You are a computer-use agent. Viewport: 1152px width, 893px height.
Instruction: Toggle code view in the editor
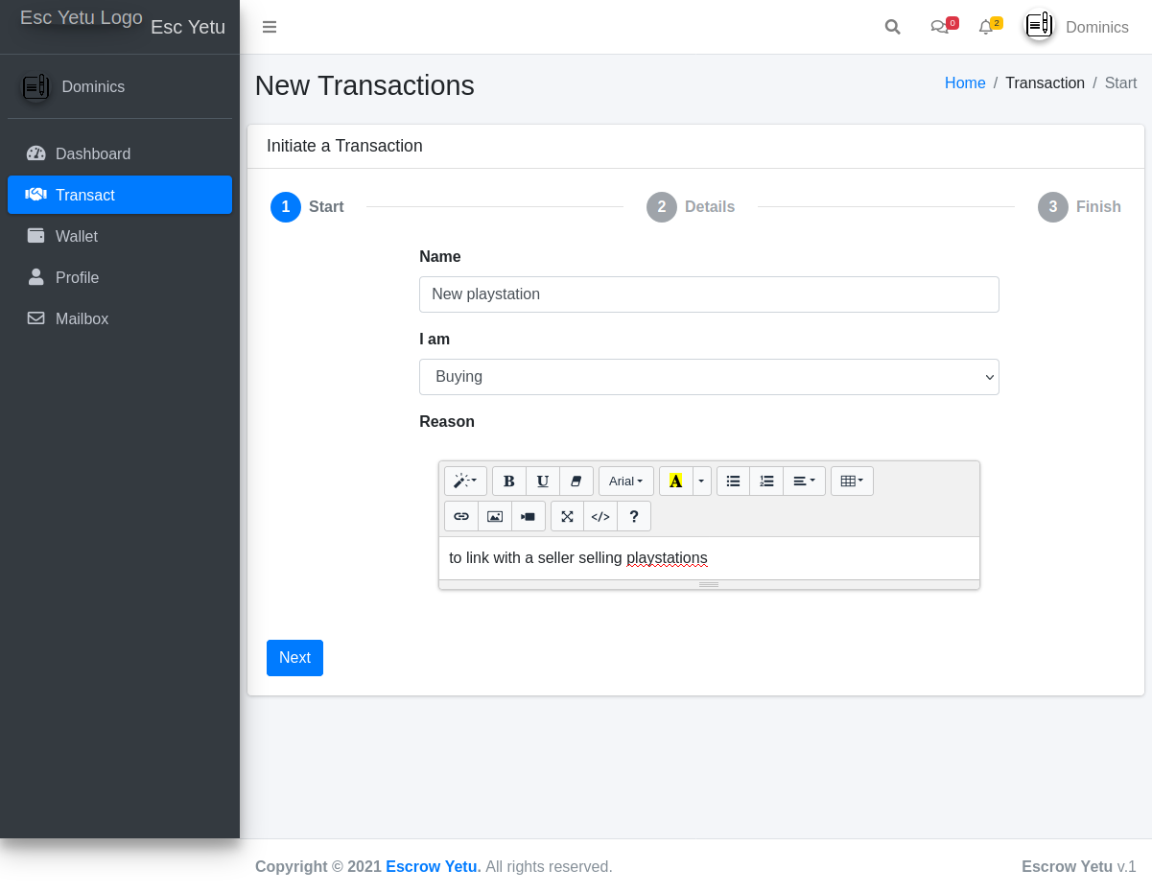point(600,516)
